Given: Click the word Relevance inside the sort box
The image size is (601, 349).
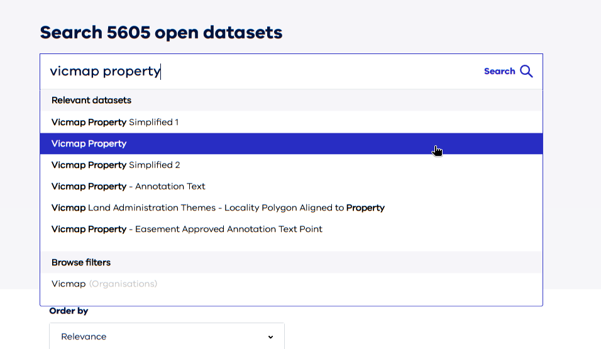Looking at the screenshot, I should tap(84, 336).
